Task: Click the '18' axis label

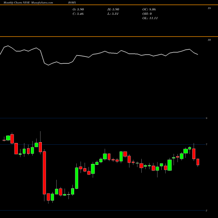Action: pos(209,8)
